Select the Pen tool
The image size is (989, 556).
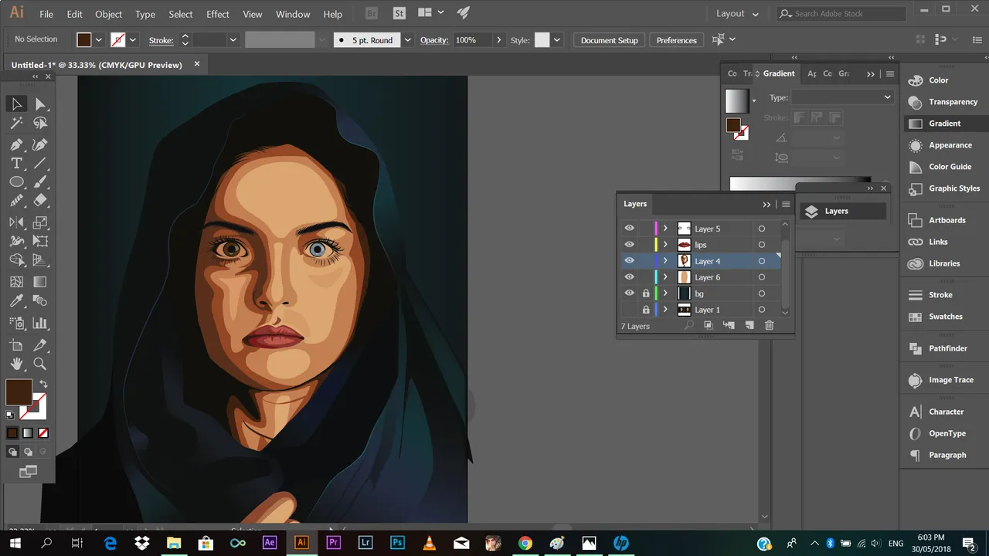pos(16,144)
